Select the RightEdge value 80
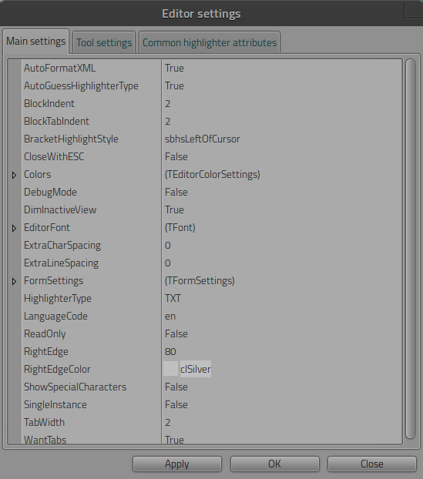Image resolution: width=423 pixels, height=479 pixels. pos(170,352)
